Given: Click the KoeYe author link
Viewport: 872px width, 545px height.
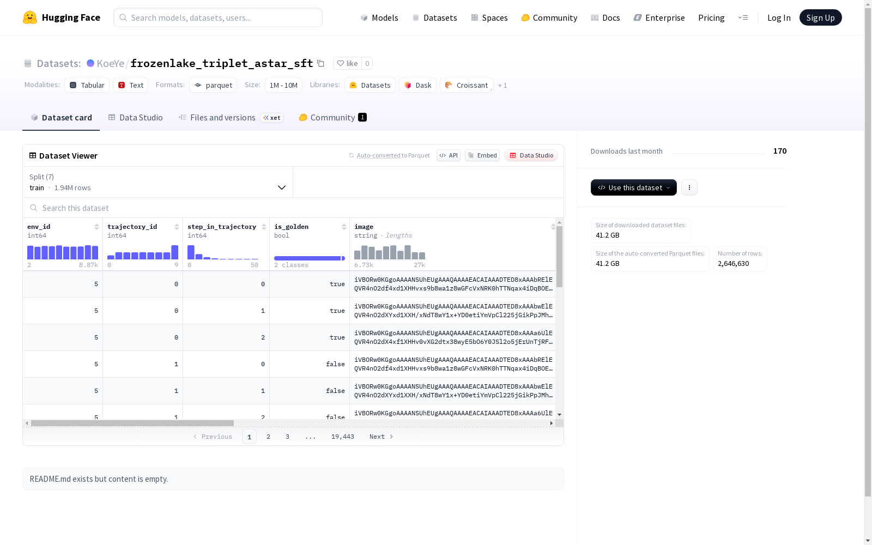Looking at the screenshot, I should click(x=111, y=63).
